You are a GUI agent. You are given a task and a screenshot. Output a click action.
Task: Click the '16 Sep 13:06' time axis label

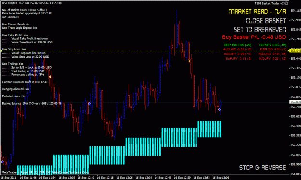tap(221, 178)
